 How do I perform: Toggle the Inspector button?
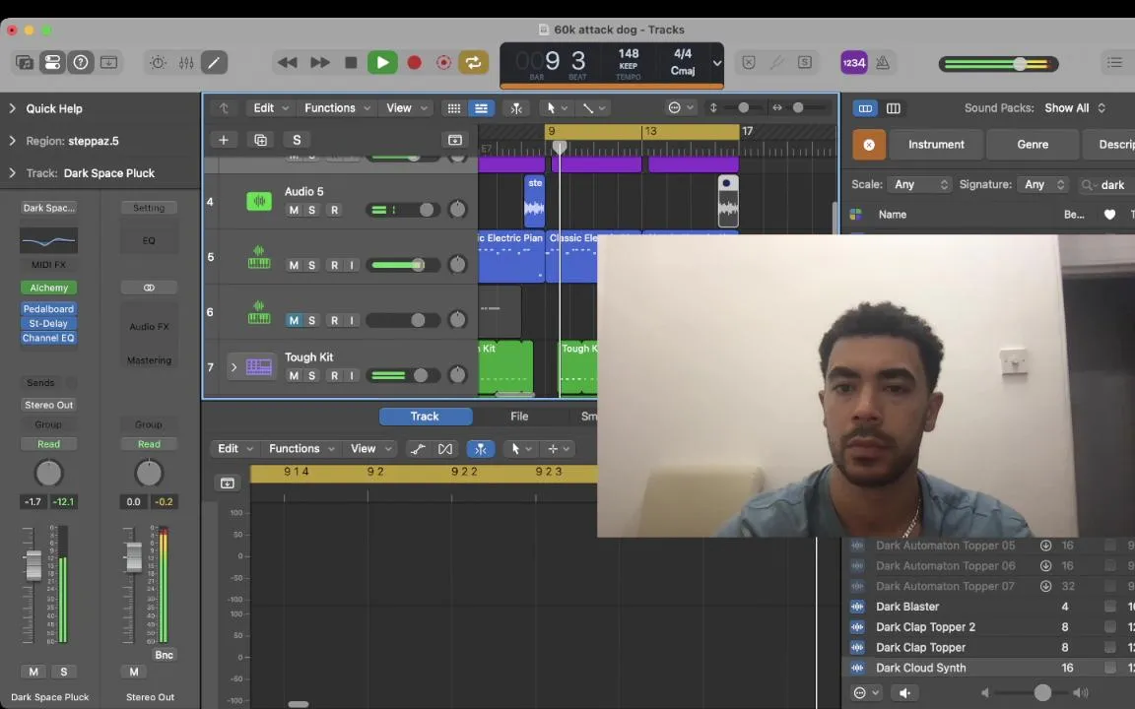(x=52, y=62)
